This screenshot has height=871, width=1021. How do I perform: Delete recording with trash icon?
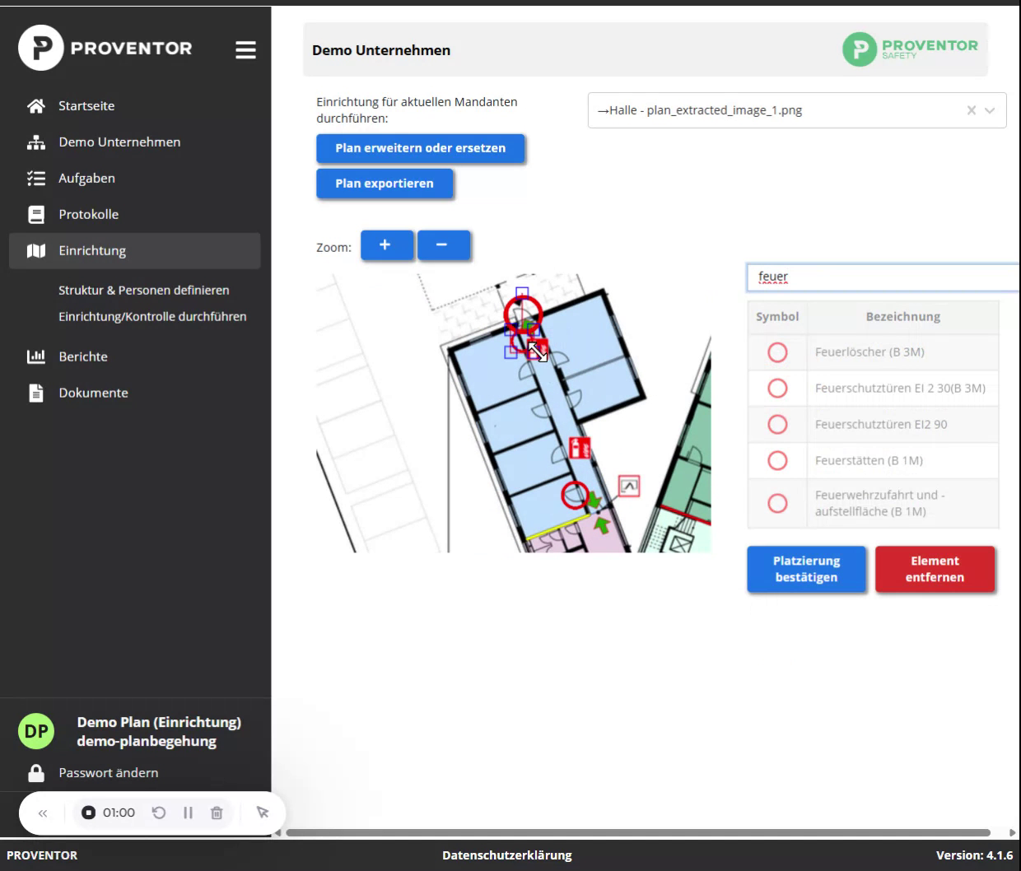[x=217, y=813]
